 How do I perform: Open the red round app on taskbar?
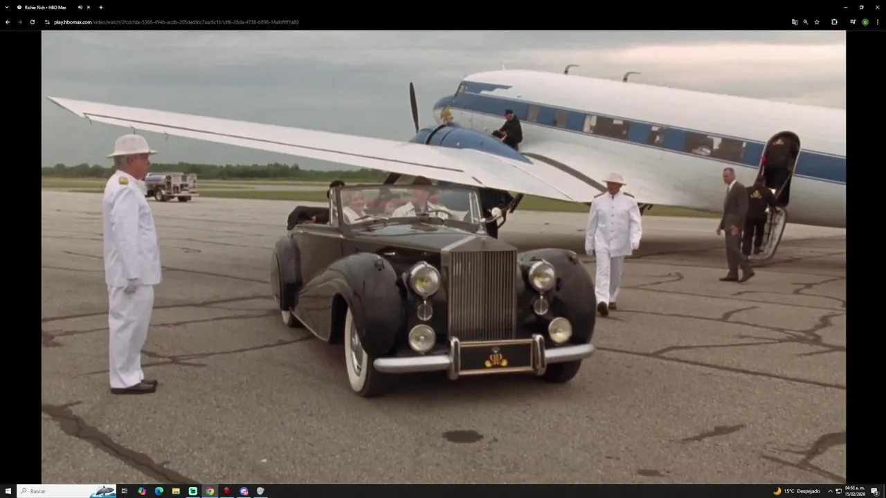pyautogui.click(x=227, y=491)
